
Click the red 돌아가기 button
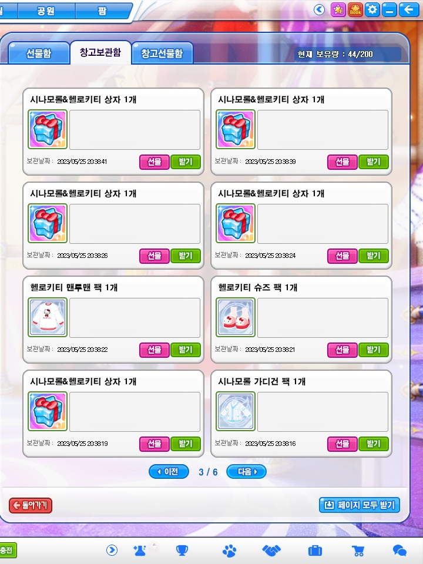click(31, 505)
